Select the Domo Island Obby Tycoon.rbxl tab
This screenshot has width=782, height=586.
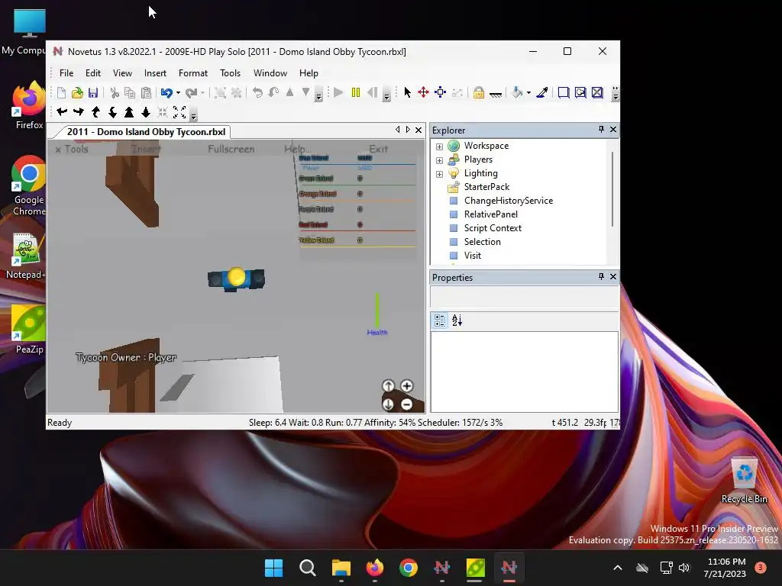click(x=146, y=132)
